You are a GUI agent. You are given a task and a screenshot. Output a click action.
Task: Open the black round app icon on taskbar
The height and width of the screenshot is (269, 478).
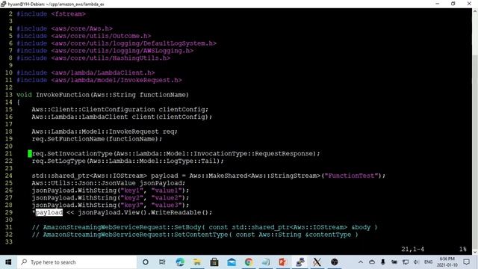point(335,262)
